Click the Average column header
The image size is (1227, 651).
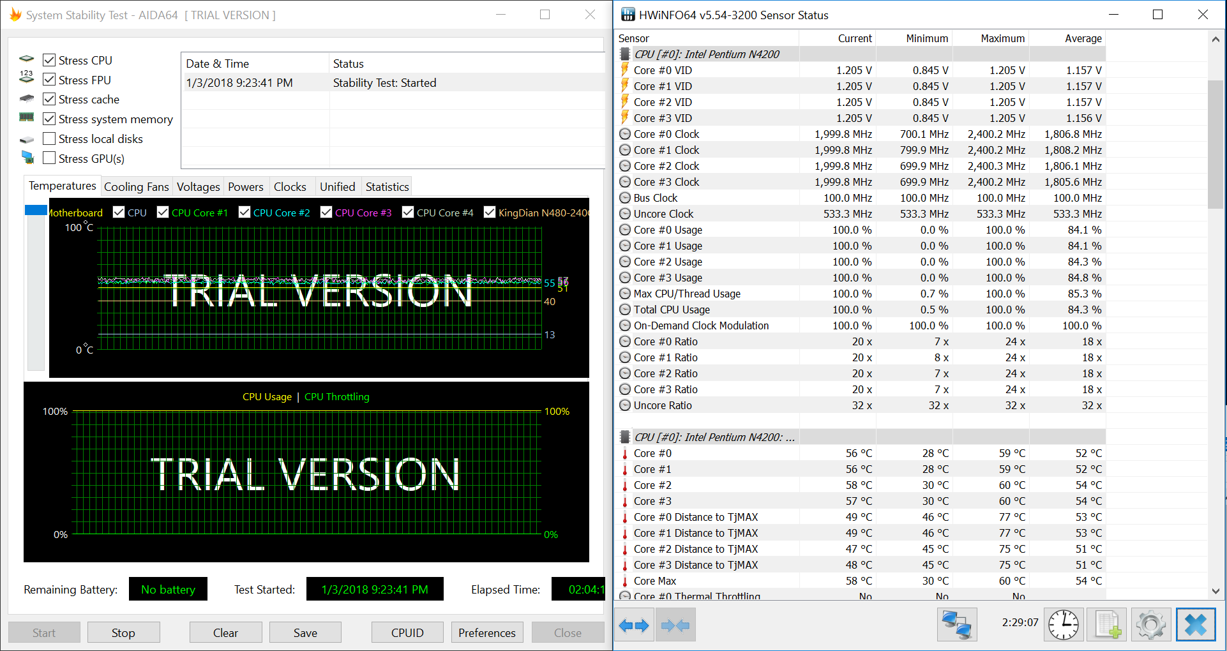[1067, 38]
